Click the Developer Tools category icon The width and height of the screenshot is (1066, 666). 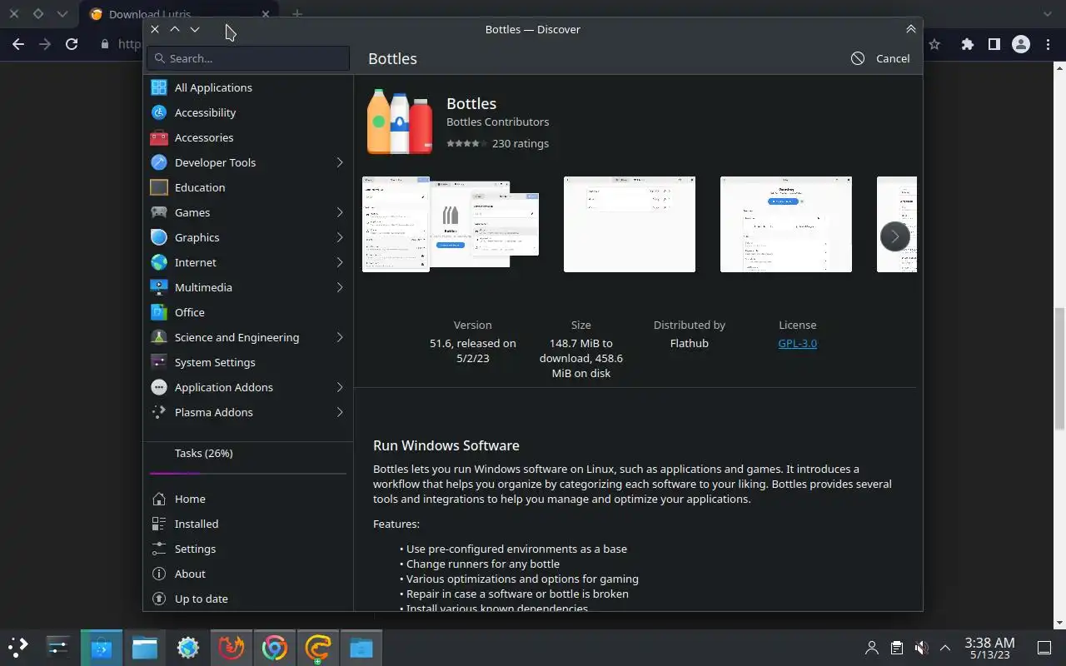159,162
